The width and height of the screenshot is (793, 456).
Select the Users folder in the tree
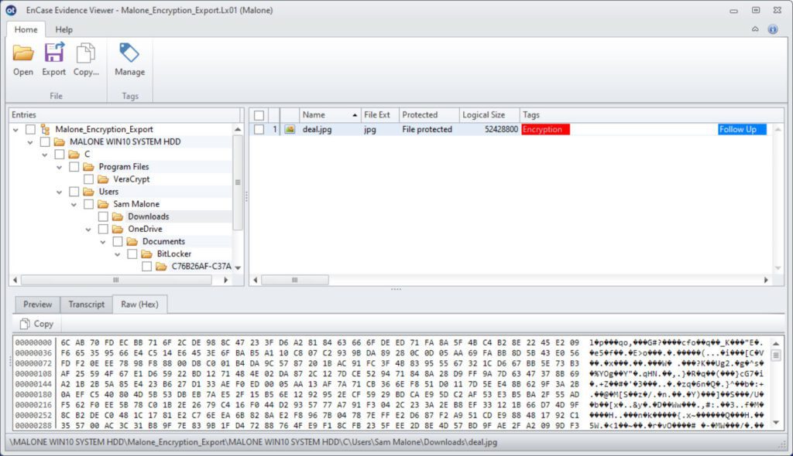point(108,192)
